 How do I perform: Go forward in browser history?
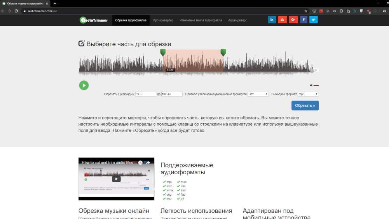click(x=9, y=11)
